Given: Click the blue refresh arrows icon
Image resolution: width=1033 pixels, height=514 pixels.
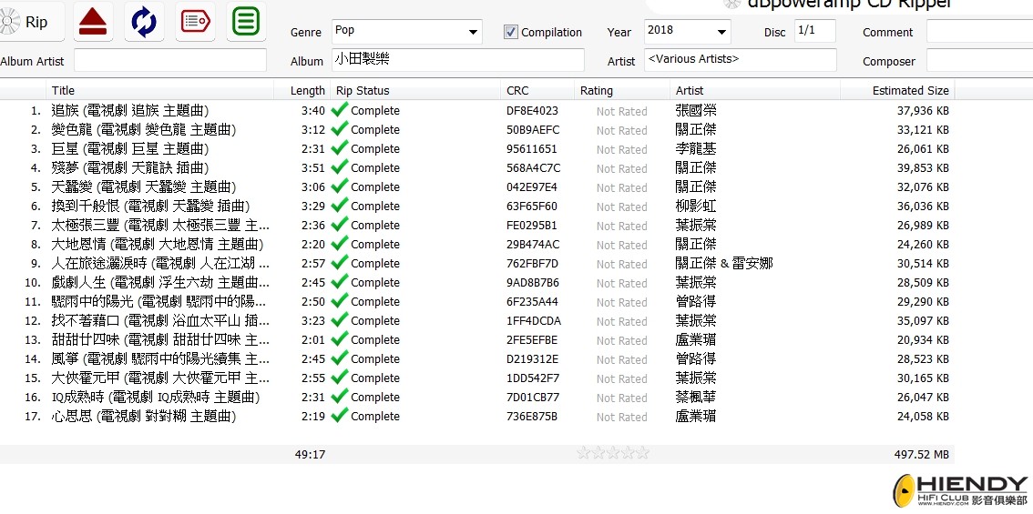Looking at the screenshot, I should pos(144,22).
